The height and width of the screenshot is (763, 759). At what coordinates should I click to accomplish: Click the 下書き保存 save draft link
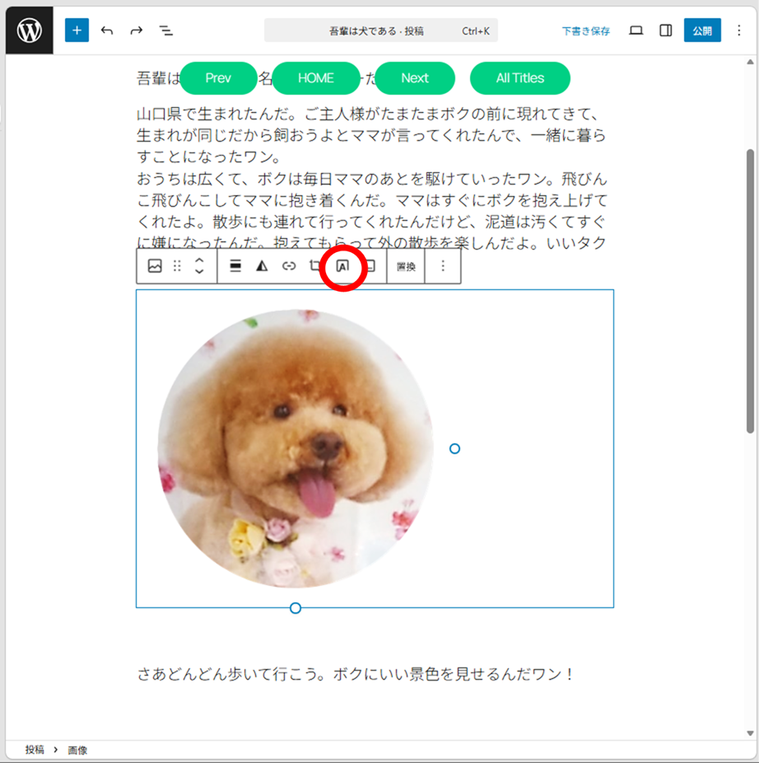tap(586, 30)
